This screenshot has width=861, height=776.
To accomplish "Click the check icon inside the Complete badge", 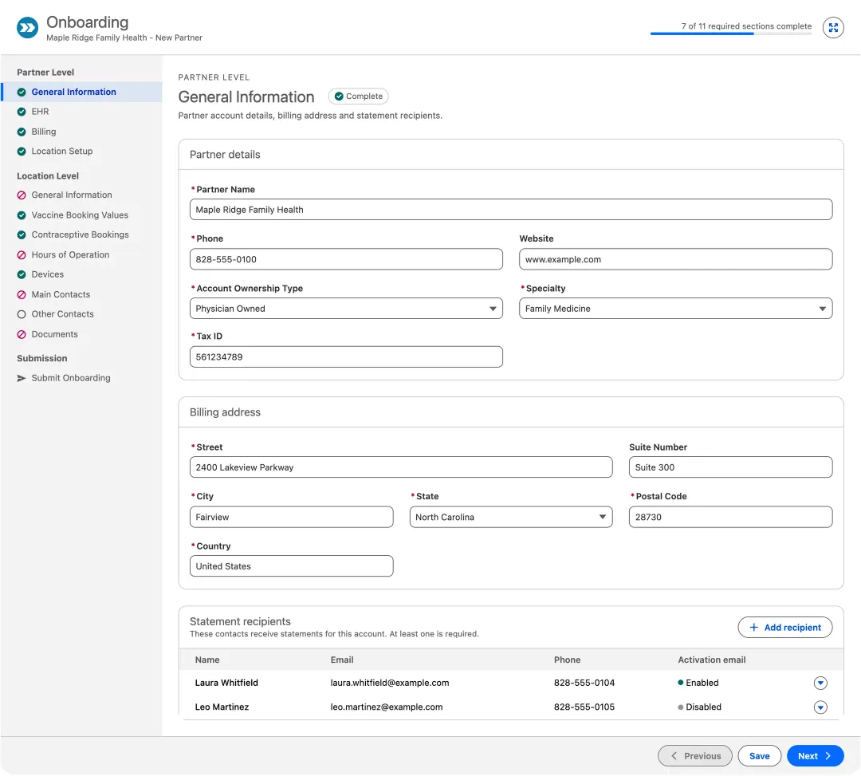I will point(339,97).
